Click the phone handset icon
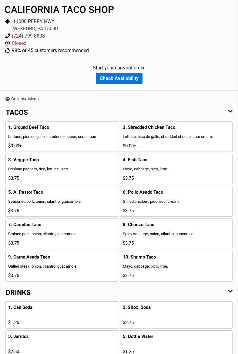Image resolution: width=238 pixels, height=354 pixels. 8,36
